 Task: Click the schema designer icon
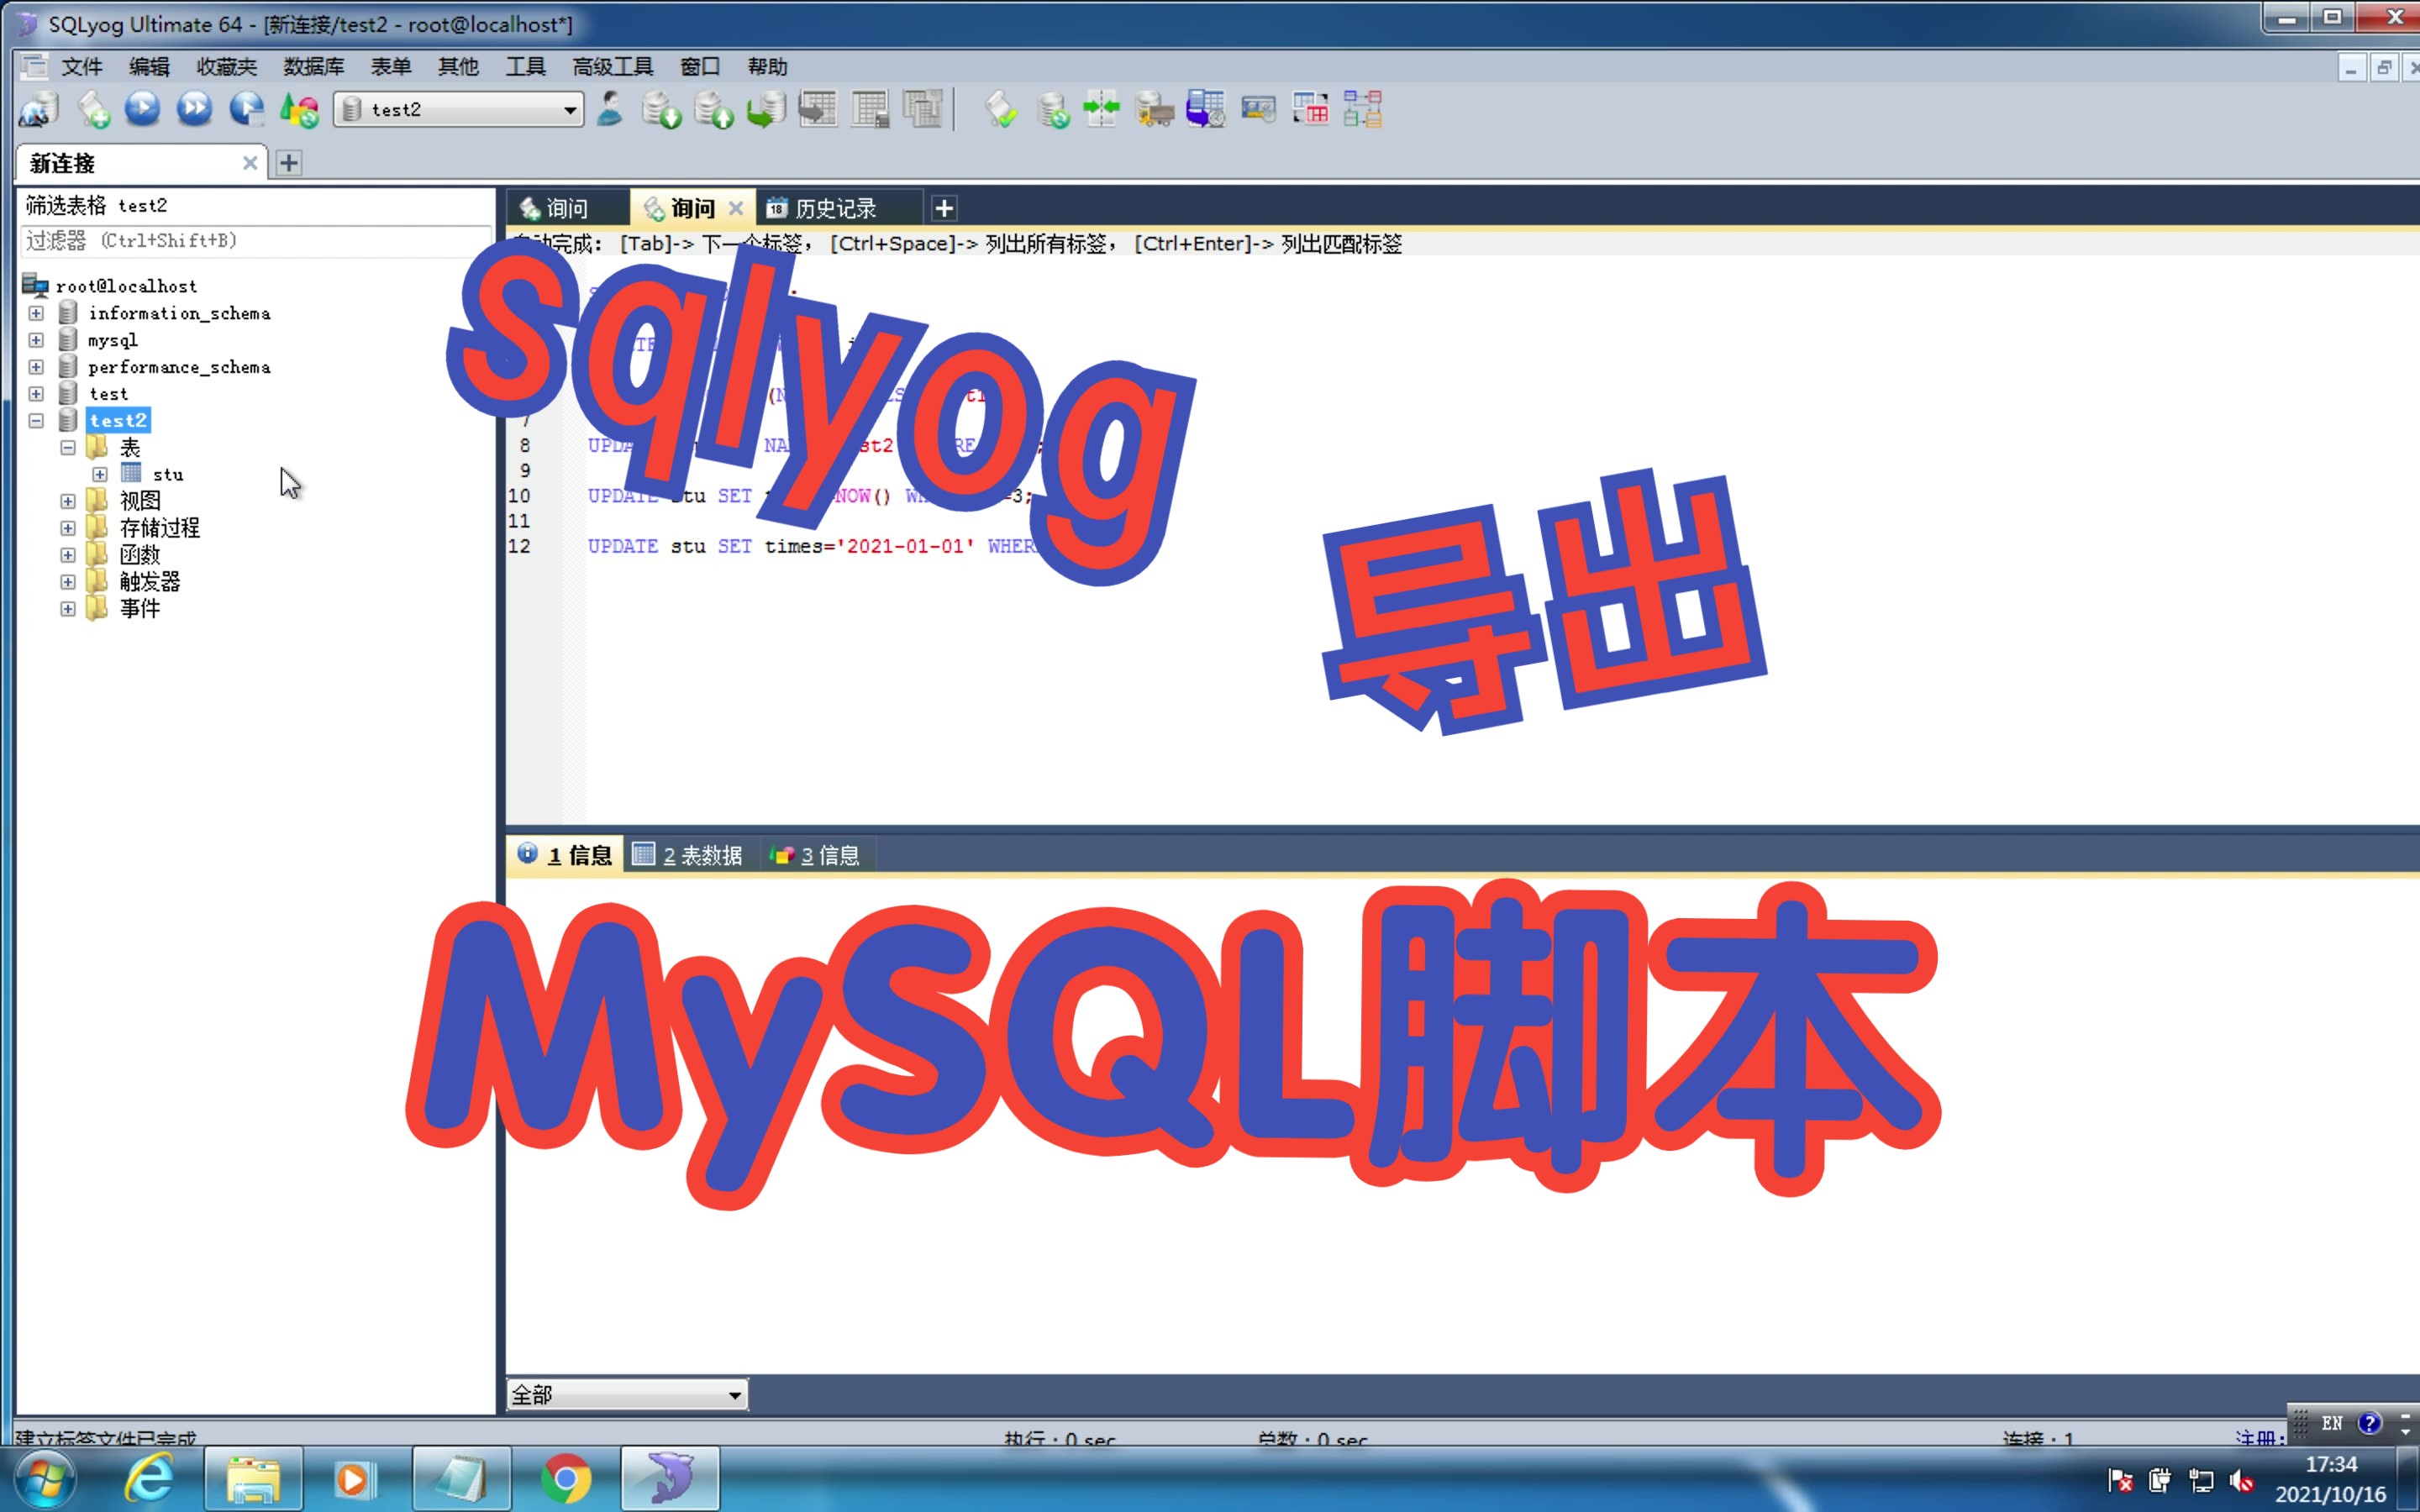tap(1363, 109)
